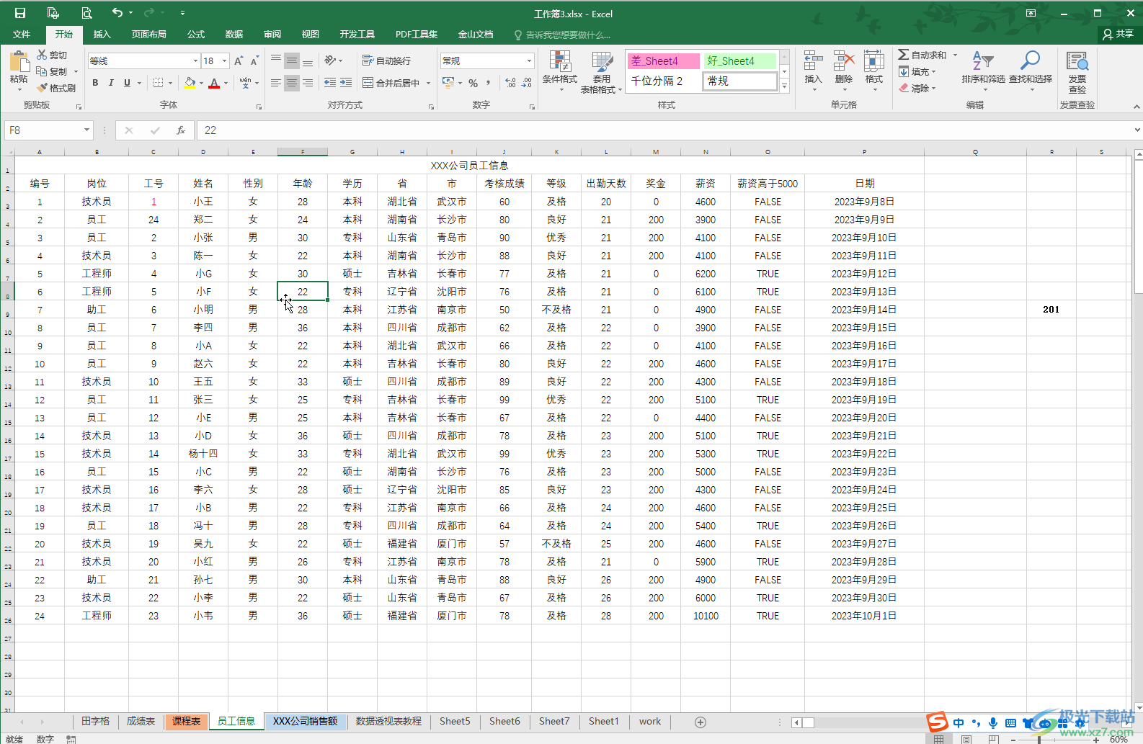The height and width of the screenshot is (744, 1143).
Task: Open the borders dropdown arrow
Action: [171, 83]
